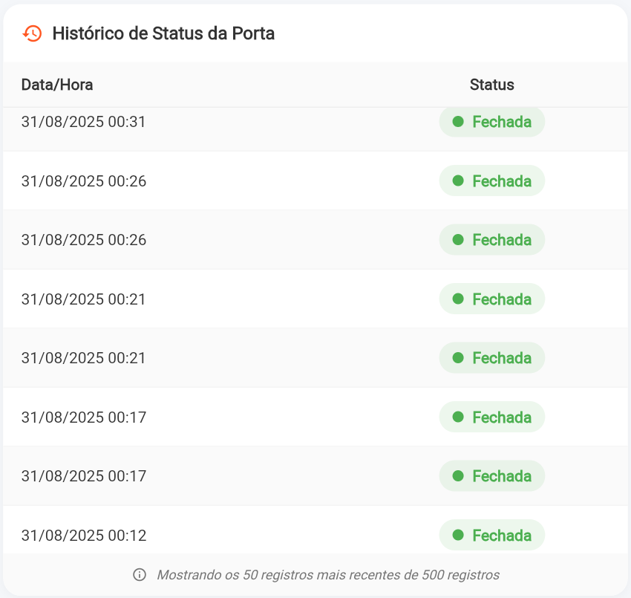Click the Data/Hora column header
This screenshot has height=598, width=631.
coord(57,85)
